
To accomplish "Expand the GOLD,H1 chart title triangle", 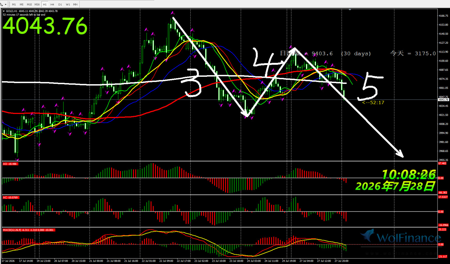I will (4, 11).
